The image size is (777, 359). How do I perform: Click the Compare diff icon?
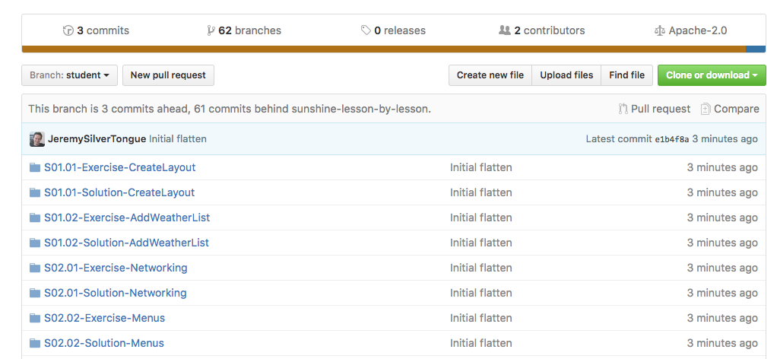[x=706, y=109]
